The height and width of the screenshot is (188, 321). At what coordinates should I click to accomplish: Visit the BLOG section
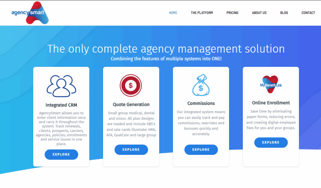pyautogui.click(x=284, y=13)
